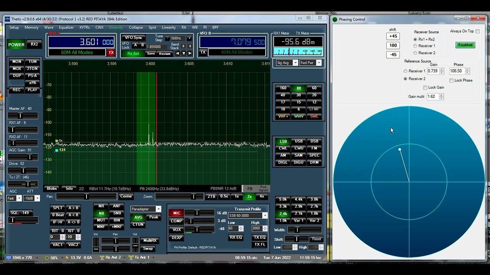This screenshot has width=490, height=275.
Task: Open the Linearity menu
Action: pos(169,27)
